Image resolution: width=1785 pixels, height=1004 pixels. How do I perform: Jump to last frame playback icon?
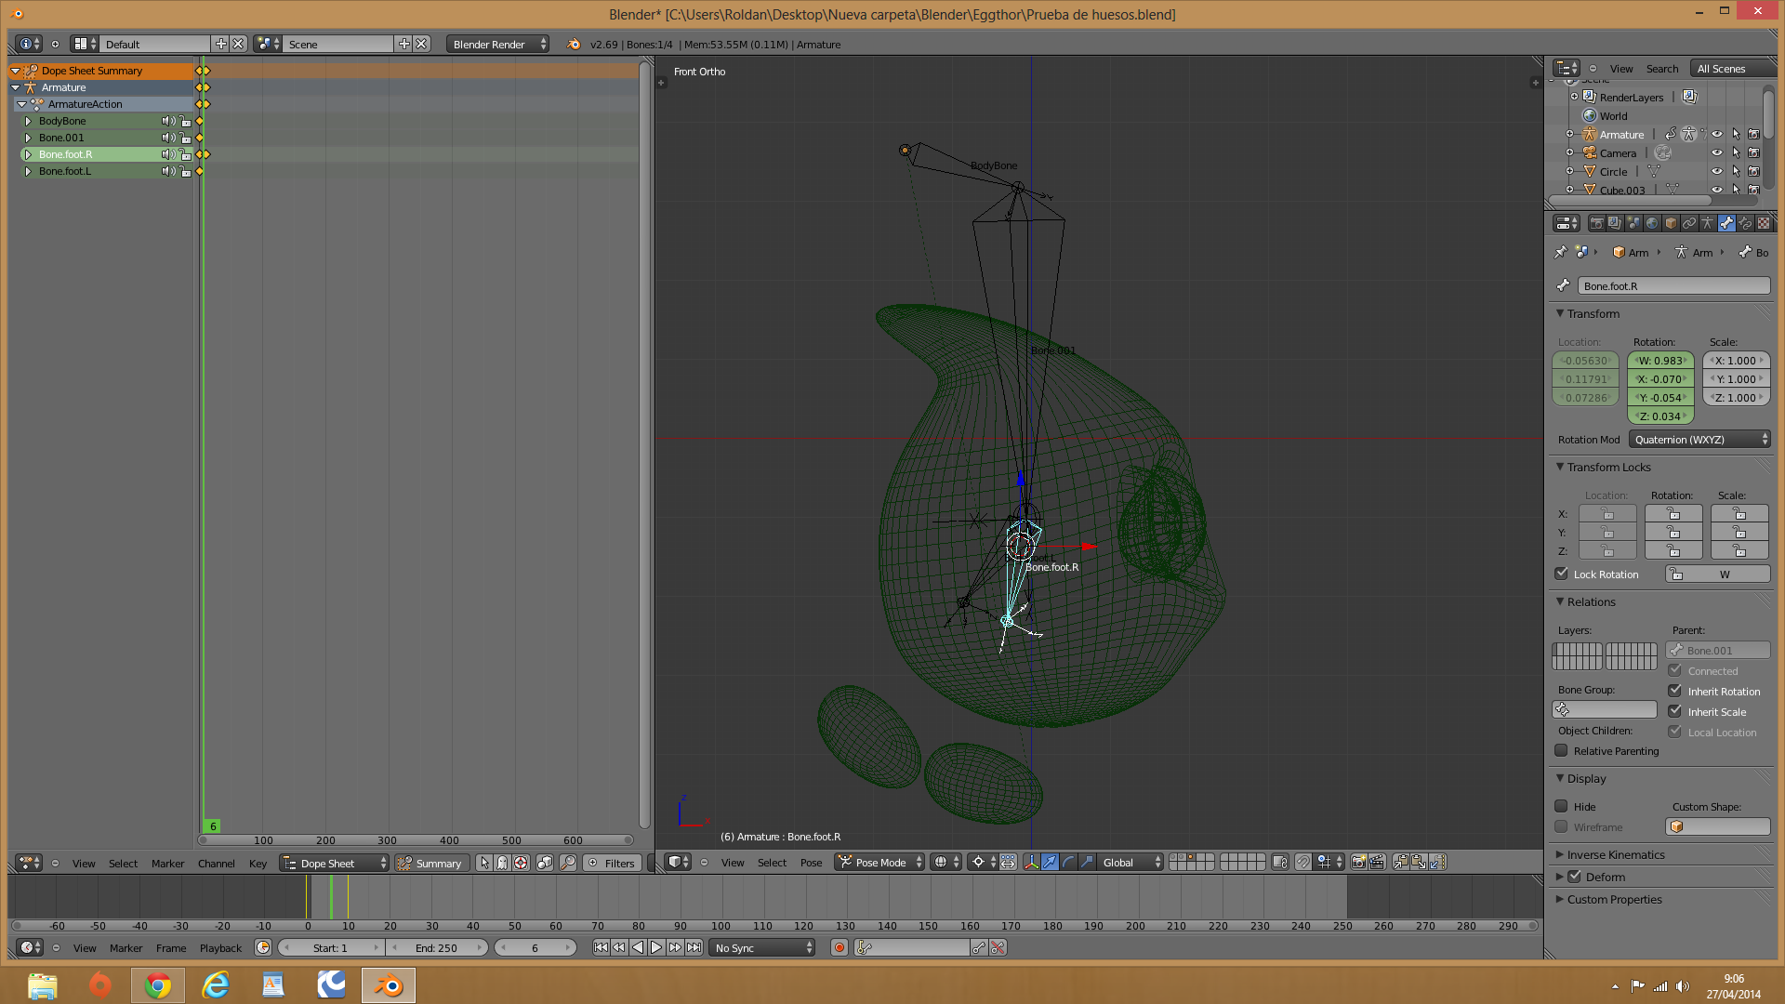[694, 948]
